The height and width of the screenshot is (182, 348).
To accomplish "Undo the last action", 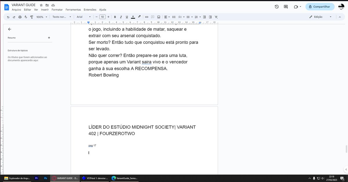I will pos(8,17).
